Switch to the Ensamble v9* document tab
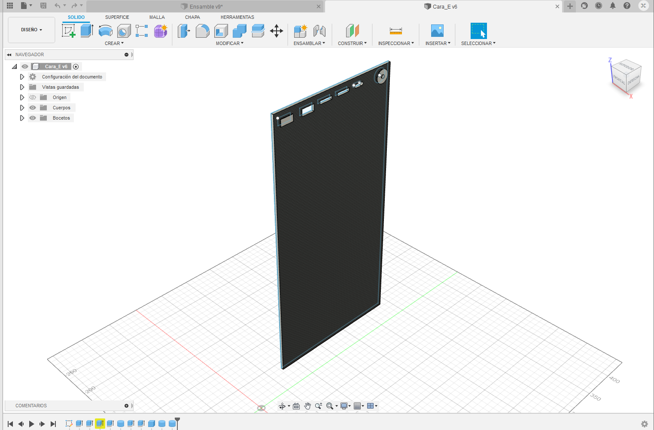 pos(205,6)
